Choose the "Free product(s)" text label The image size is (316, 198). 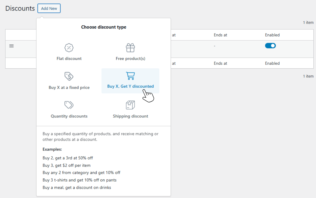[x=130, y=59]
